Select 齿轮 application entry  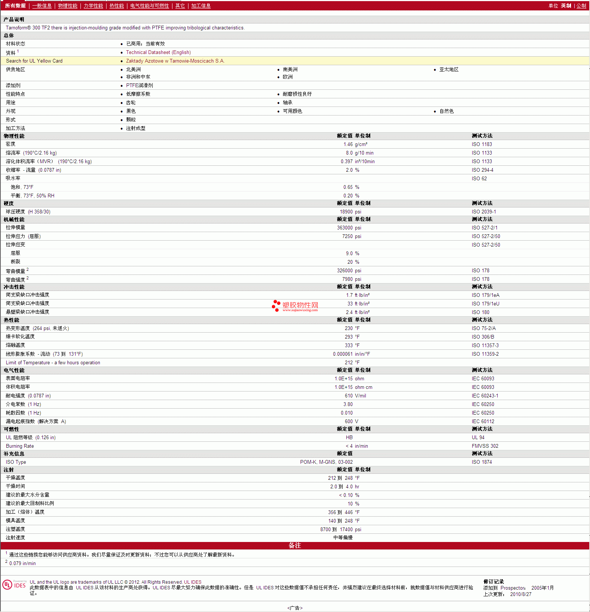[x=131, y=103]
